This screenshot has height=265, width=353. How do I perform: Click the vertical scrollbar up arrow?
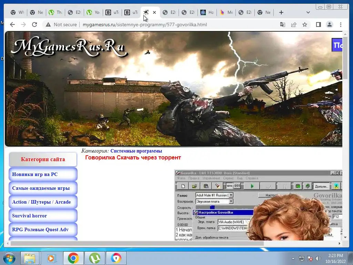pos(345,34)
